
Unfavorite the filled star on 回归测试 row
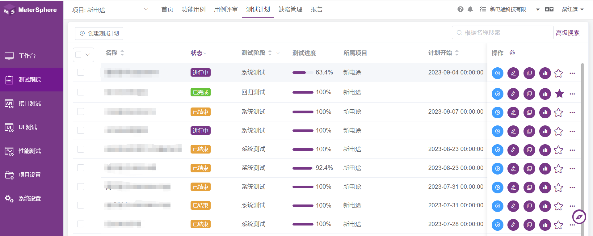(559, 94)
